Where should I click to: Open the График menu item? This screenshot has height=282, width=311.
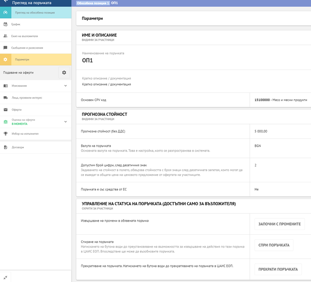(16, 24)
